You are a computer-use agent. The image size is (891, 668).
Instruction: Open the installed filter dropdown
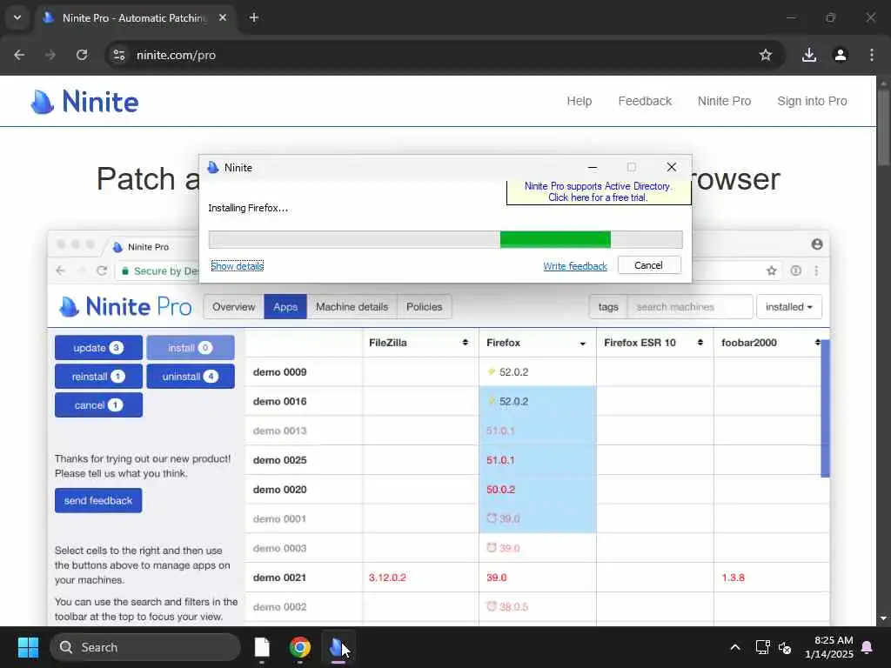788,307
